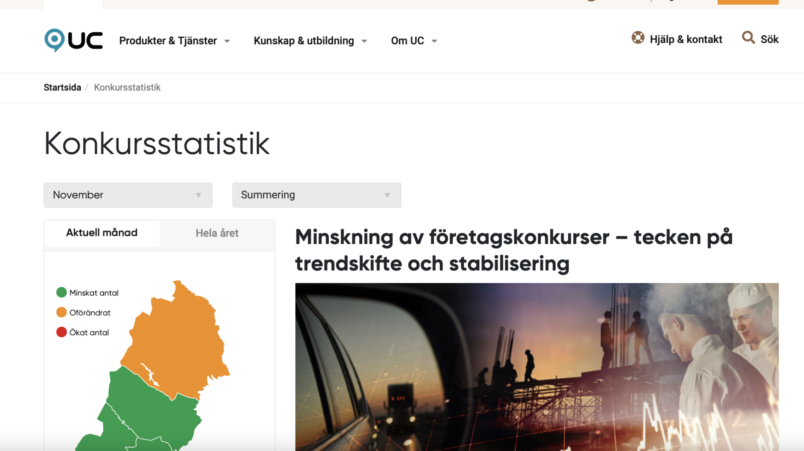The image size is (804, 451).
Task: Click the Minskat antal legend label
Action: click(x=94, y=293)
